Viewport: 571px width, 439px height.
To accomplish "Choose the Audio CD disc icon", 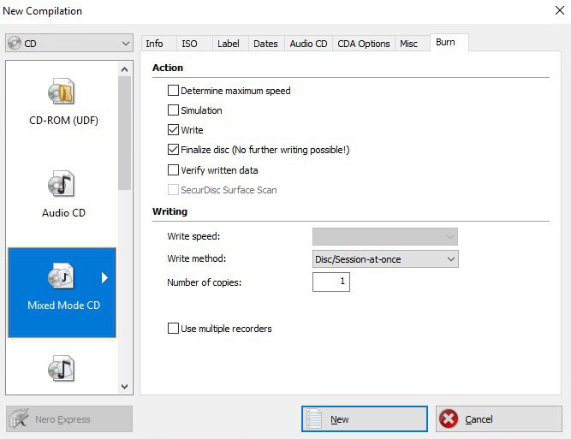I will (x=61, y=184).
